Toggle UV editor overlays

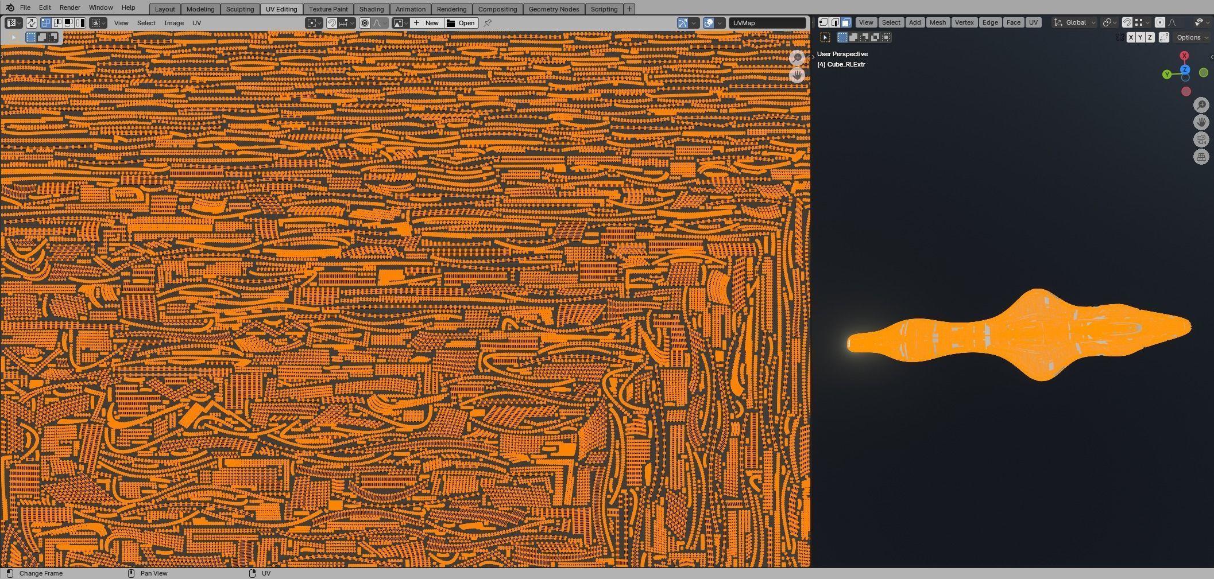click(709, 23)
